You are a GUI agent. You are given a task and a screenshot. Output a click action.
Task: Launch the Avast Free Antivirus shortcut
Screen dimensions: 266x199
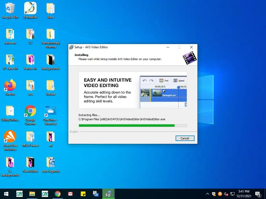coord(10,141)
